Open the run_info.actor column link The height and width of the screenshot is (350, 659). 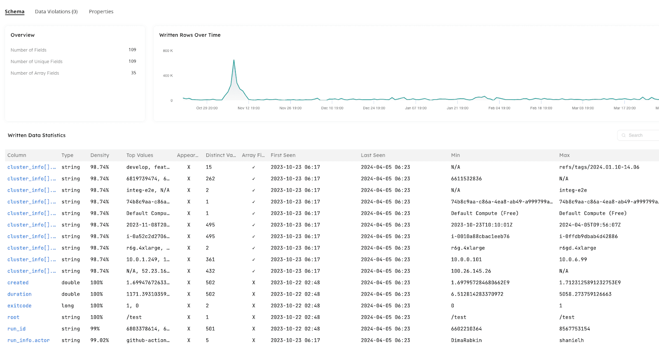[x=28, y=341]
